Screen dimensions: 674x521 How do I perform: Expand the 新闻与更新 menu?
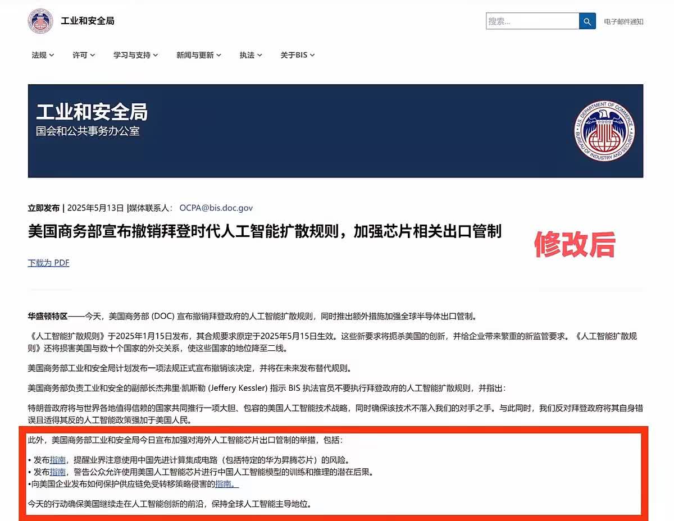tap(199, 55)
